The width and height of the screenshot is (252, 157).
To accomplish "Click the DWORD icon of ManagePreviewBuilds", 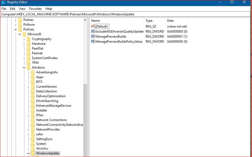I will click(93, 36).
